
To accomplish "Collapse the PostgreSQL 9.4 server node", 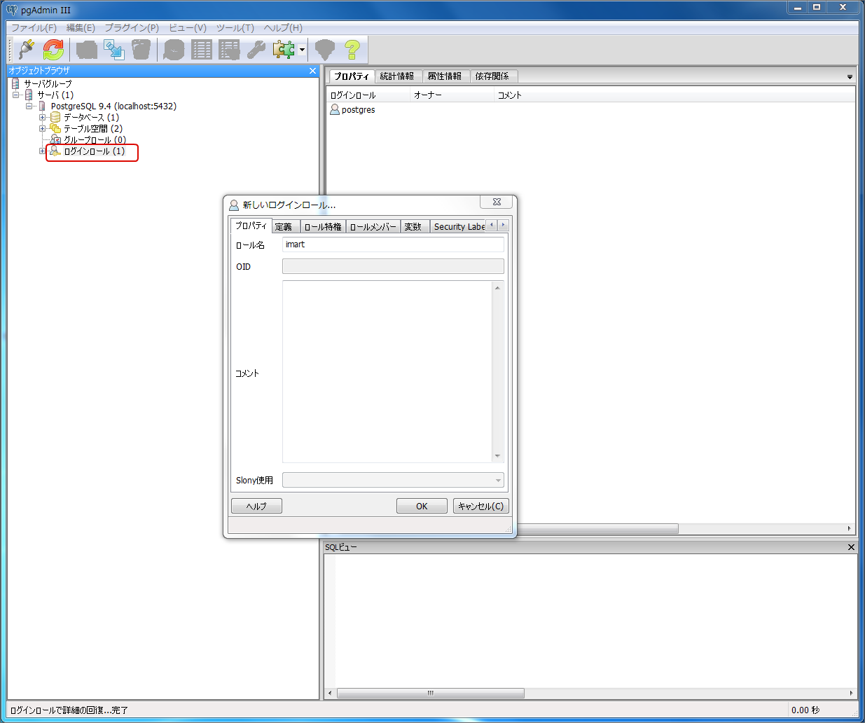I will point(29,106).
